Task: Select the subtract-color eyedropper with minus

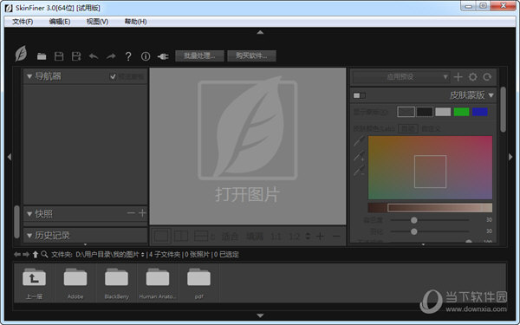Action: coord(359,171)
